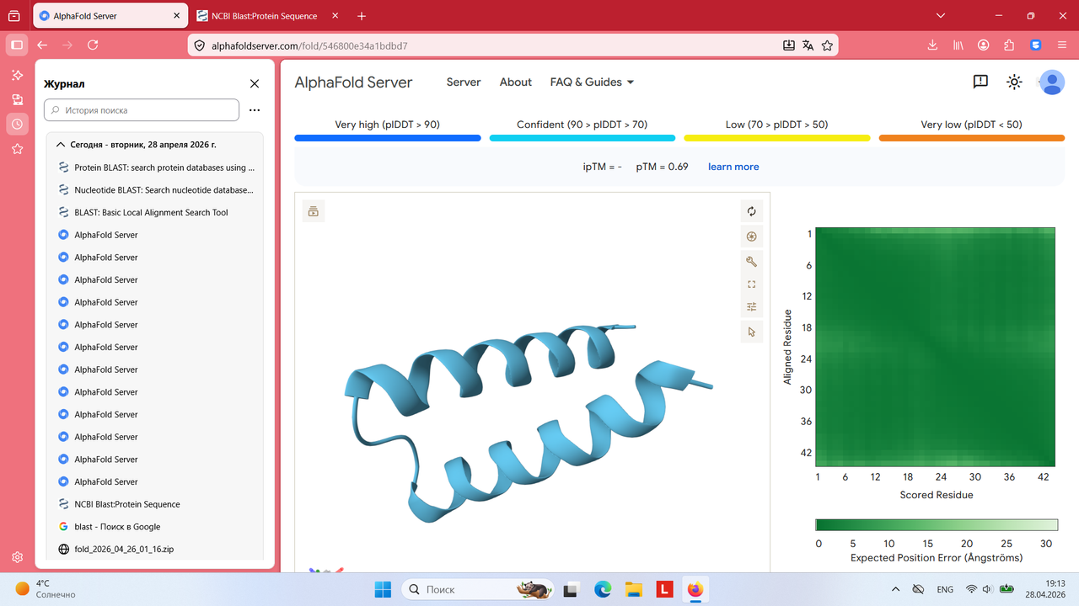
Task: Open the Firefox hamburger application menu
Action: point(1062,45)
